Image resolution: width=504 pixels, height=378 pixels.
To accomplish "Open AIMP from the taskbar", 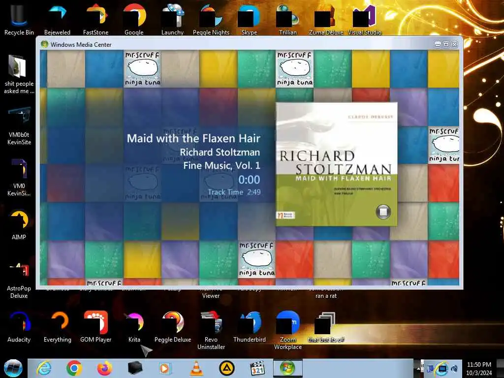I will pyautogui.click(x=227, y=368).
